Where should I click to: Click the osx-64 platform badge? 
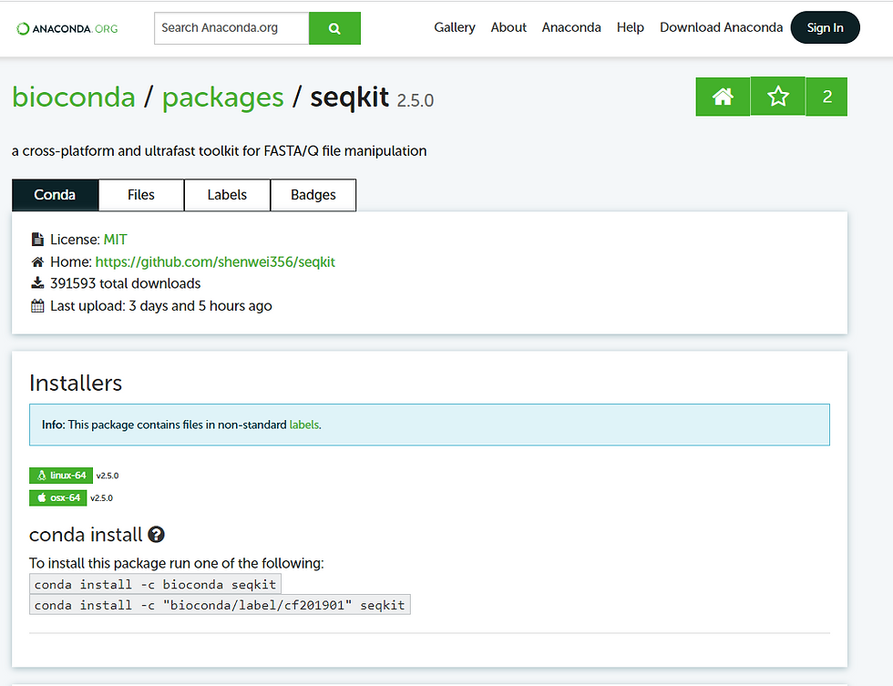click(x=57, y=498)
